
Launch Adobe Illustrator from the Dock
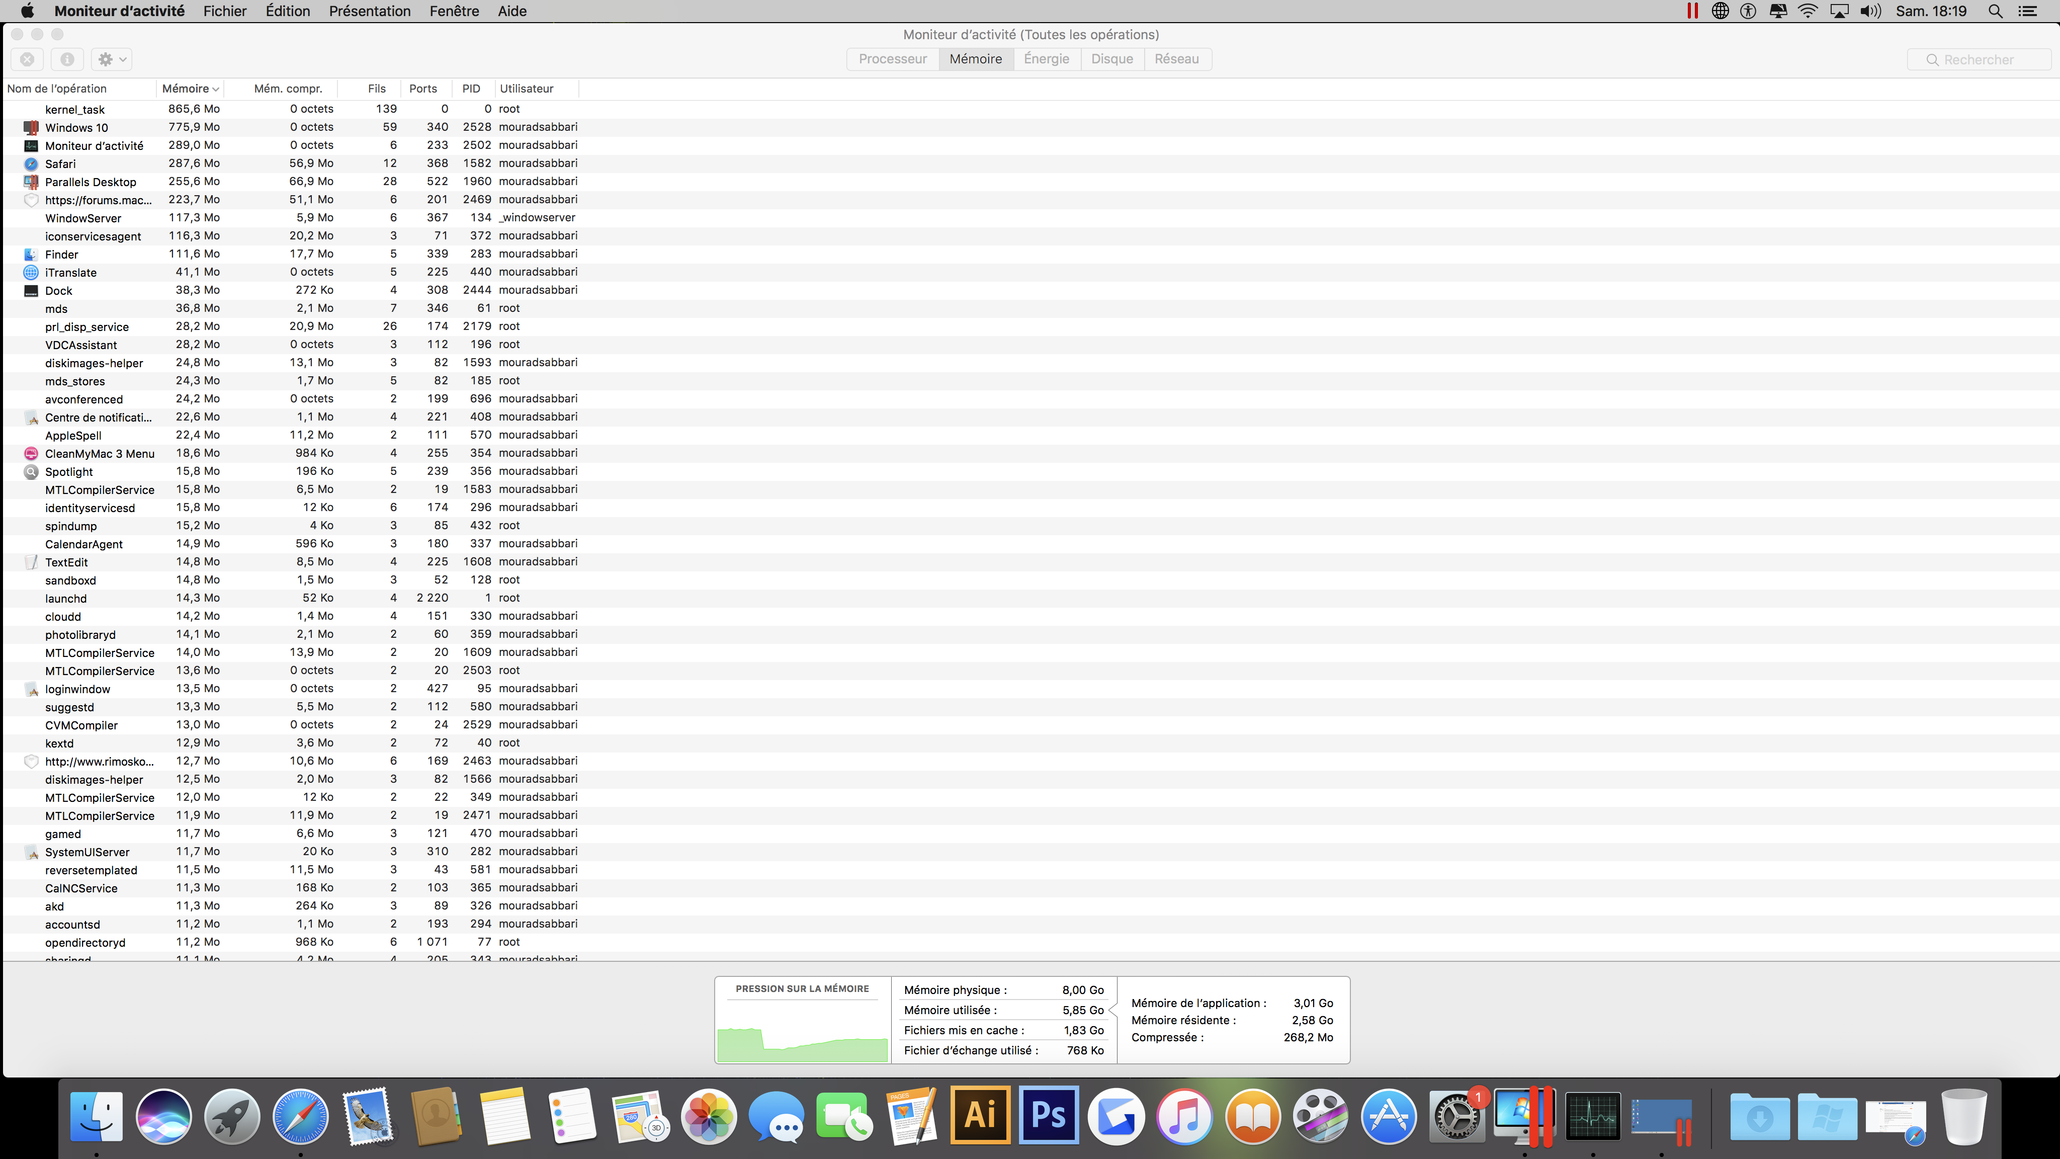coord(980,1116)
